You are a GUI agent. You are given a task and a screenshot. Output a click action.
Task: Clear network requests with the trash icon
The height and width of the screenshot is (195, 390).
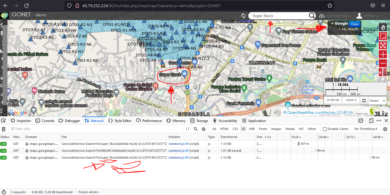3,129
